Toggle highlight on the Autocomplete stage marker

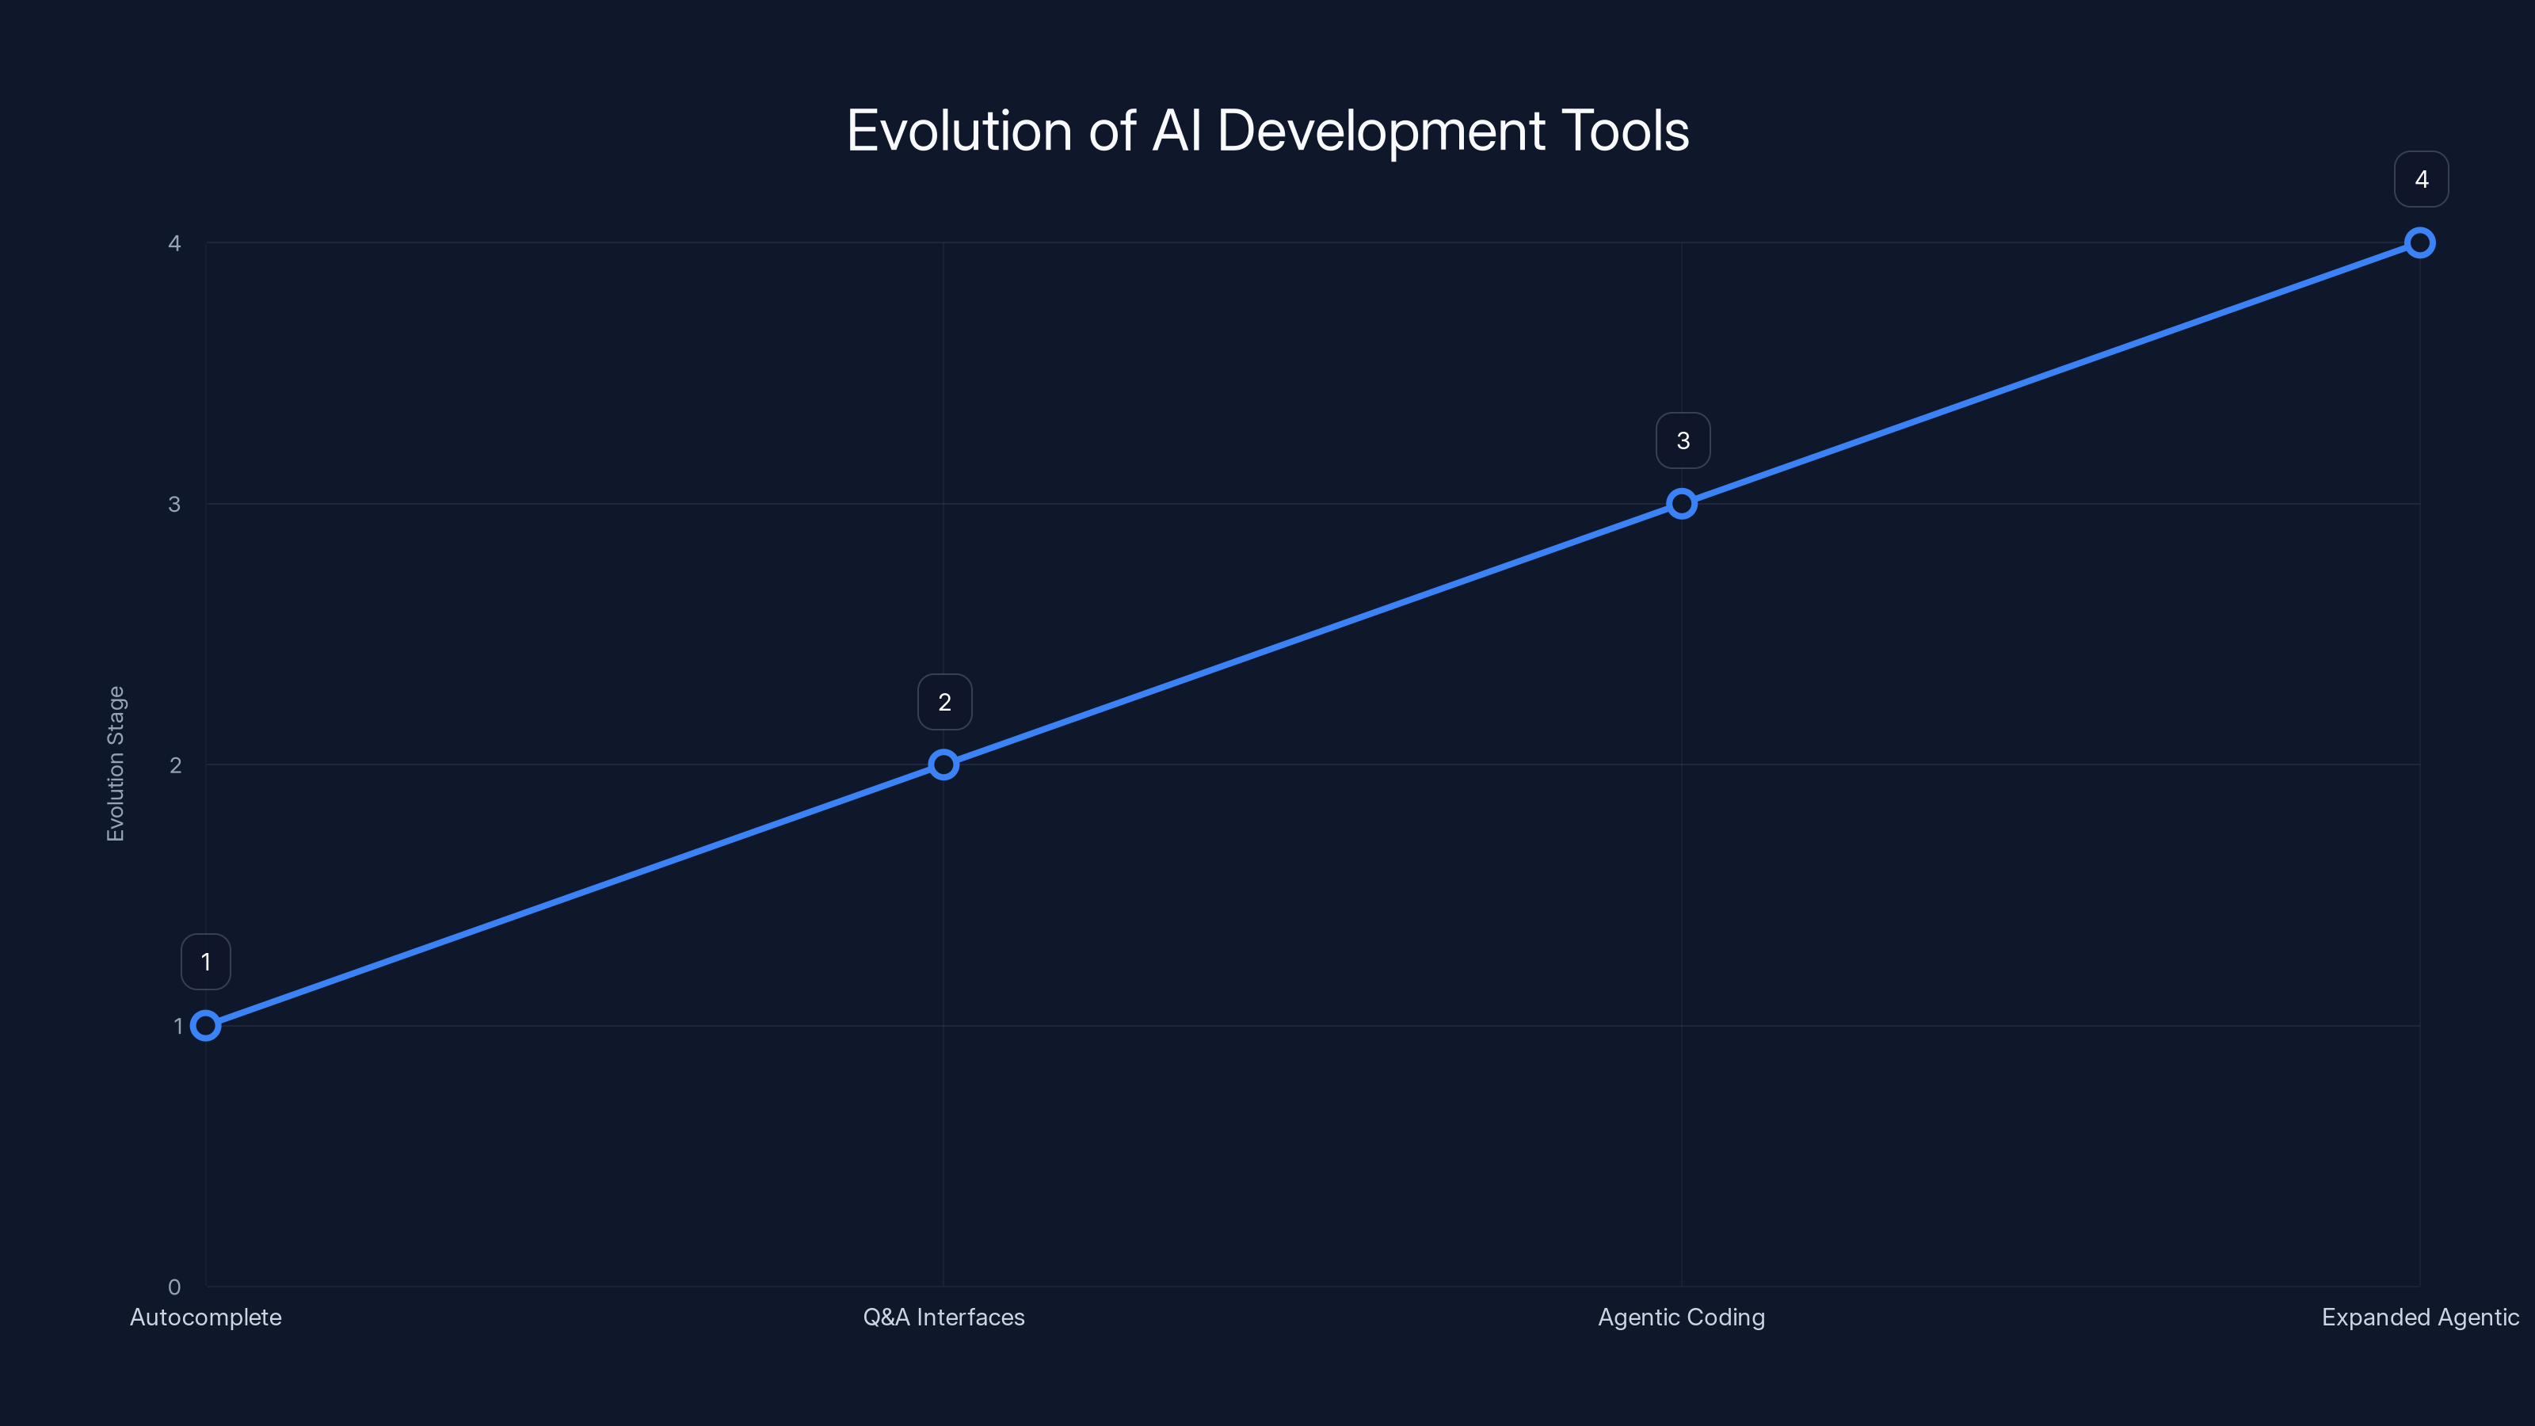click(206, 1025)
